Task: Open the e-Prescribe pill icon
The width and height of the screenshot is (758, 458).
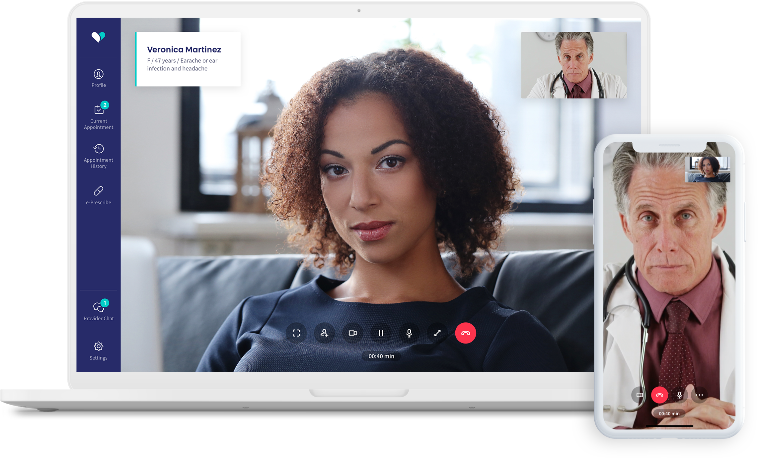Action: click(x=99, y=191)
